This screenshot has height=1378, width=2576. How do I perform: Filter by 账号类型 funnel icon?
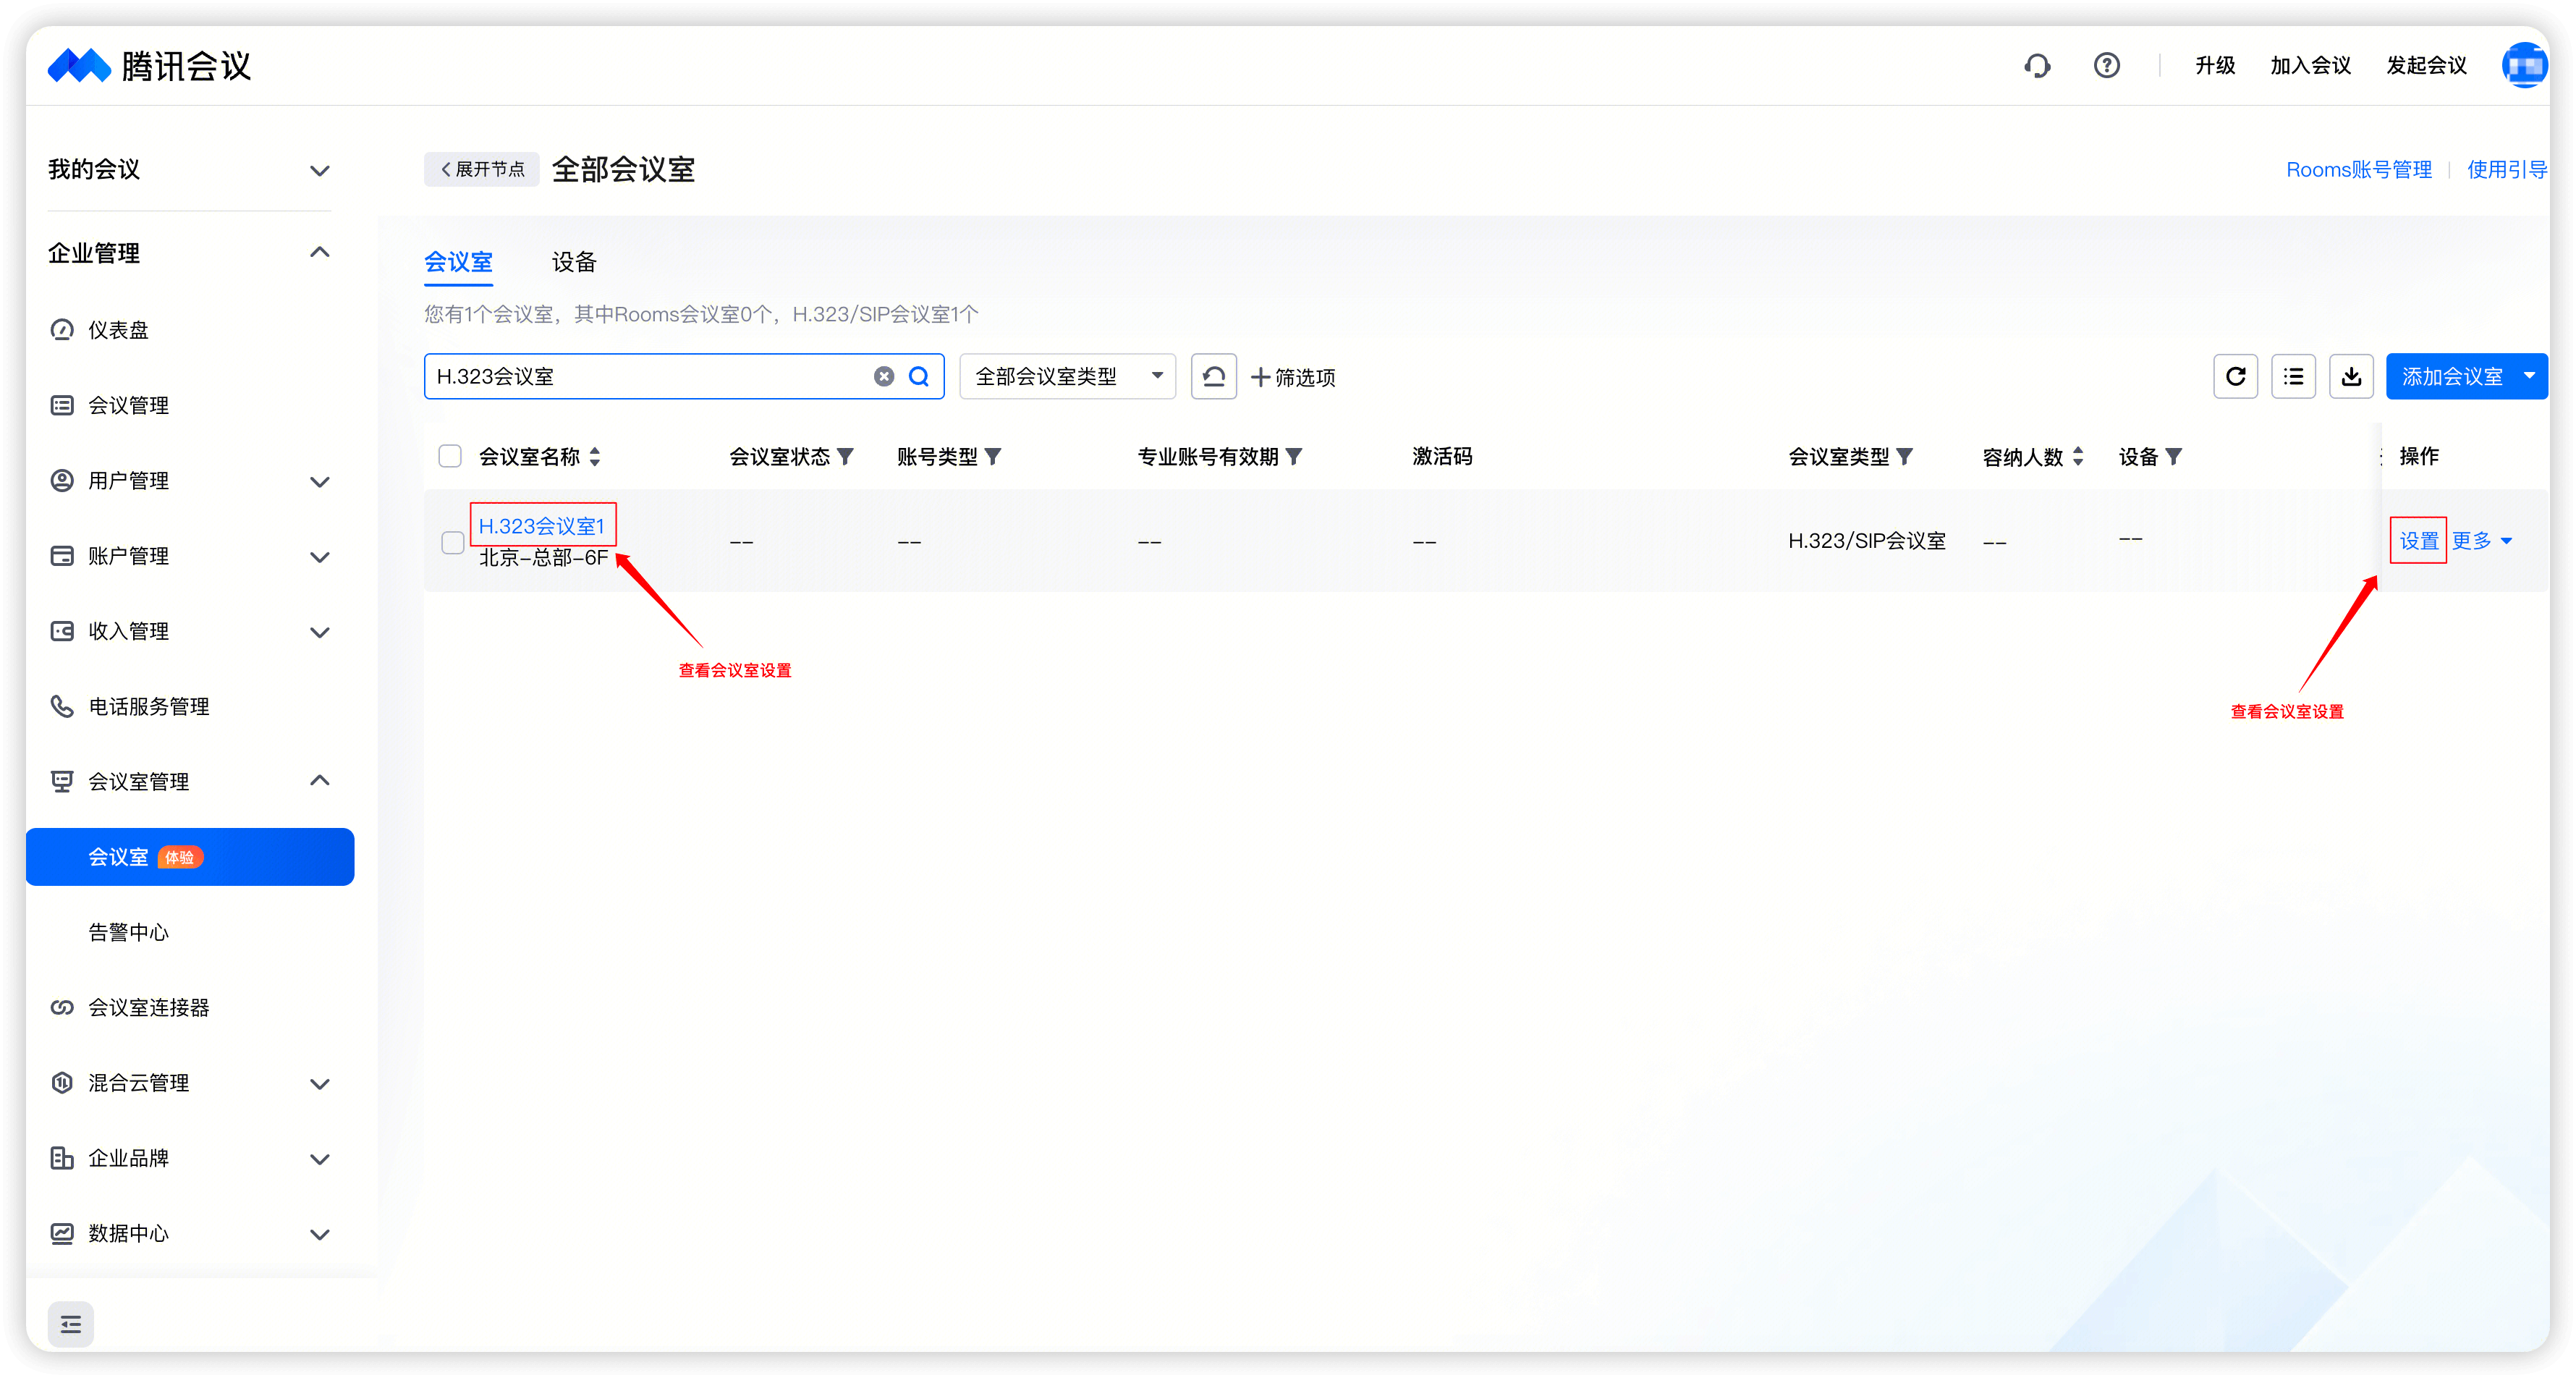993,457
